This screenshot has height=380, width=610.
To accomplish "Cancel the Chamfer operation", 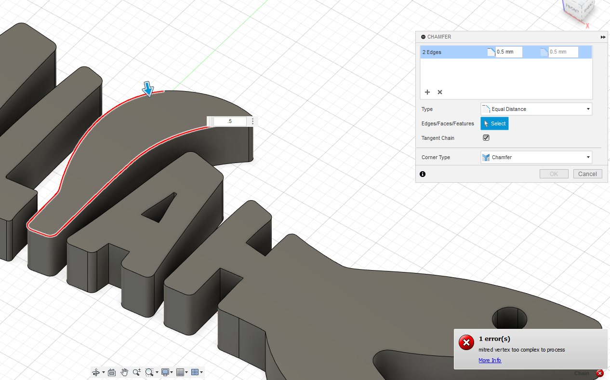I will (x=587, y=174).
